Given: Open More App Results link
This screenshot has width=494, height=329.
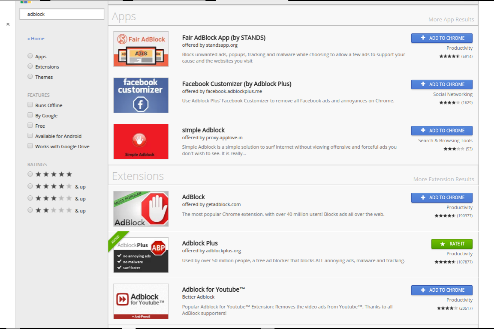Looking at the screenshot, I should coord(451,20).
